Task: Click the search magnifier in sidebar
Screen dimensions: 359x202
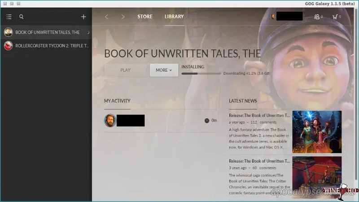Action: pyautogui.click(x=21, y=17)
